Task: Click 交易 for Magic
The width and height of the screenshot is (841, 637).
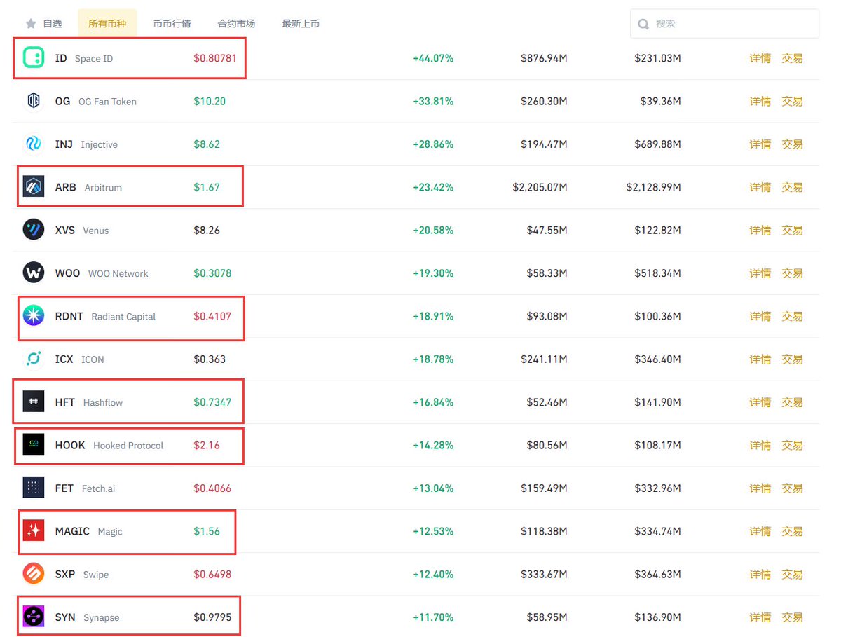Action: pyautogui.click(x=792, y=531)
